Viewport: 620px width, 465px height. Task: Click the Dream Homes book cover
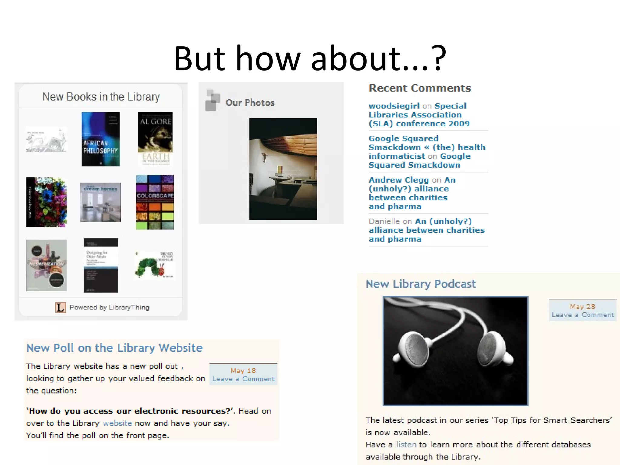tap(101, 202)
